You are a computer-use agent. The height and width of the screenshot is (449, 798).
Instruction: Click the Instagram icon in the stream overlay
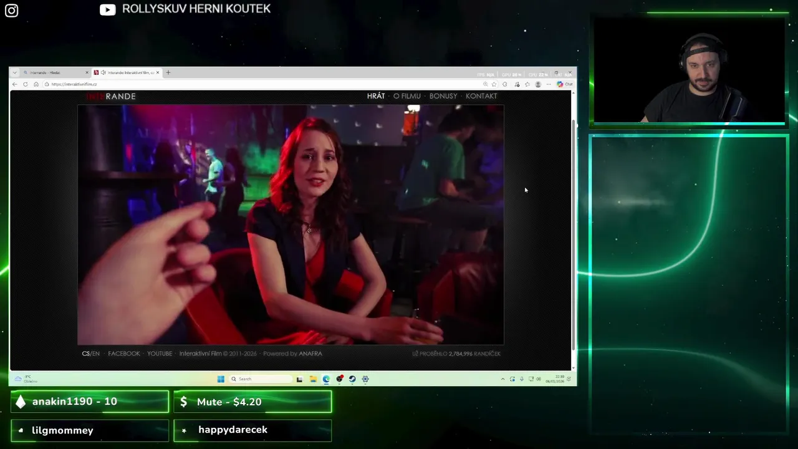pyautogui.click(x=11, y=11)
